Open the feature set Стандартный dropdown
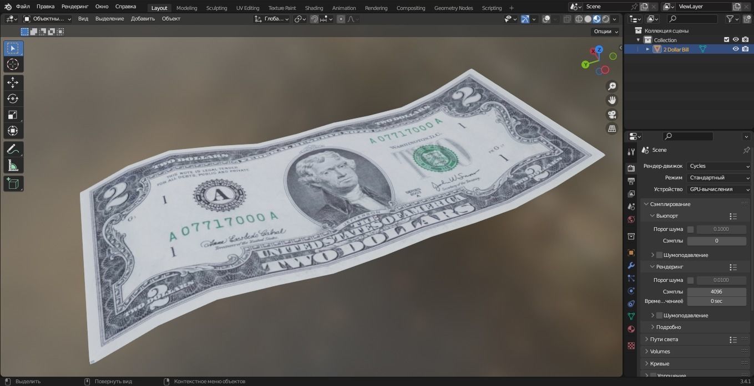This screenshot has width=754, height=386. point(719,178)
